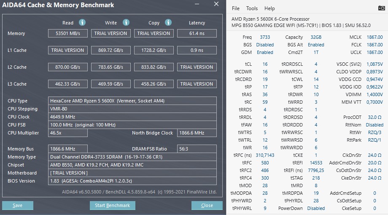Click the L1 Cache Latency 0.9 ns field
This screenshot has width=388, height=215.
pos(197,50)
